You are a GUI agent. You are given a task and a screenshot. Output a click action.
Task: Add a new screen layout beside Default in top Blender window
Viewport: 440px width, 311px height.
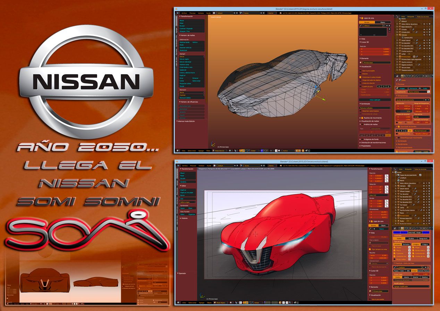point(235,13)
